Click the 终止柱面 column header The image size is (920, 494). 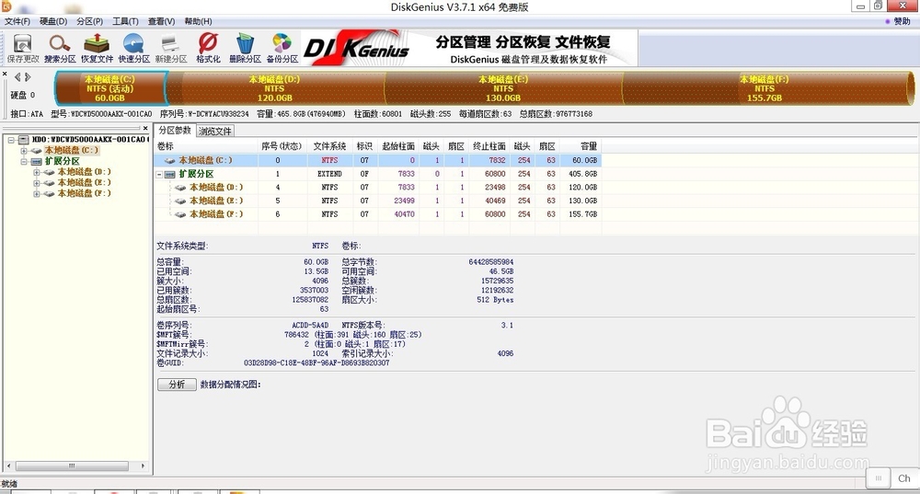[489, 146]
